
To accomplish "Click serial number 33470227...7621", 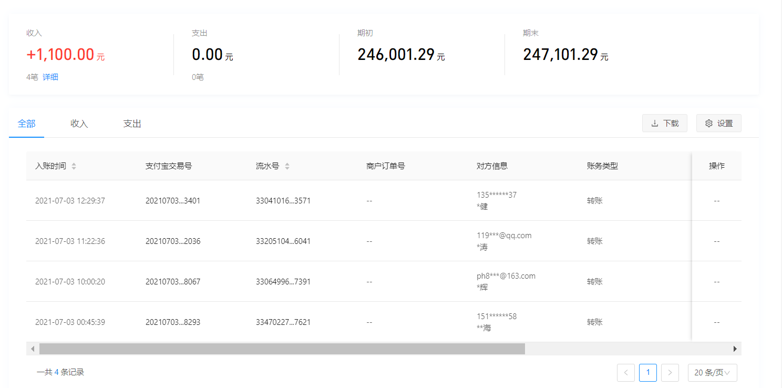I will coord(283,322).
